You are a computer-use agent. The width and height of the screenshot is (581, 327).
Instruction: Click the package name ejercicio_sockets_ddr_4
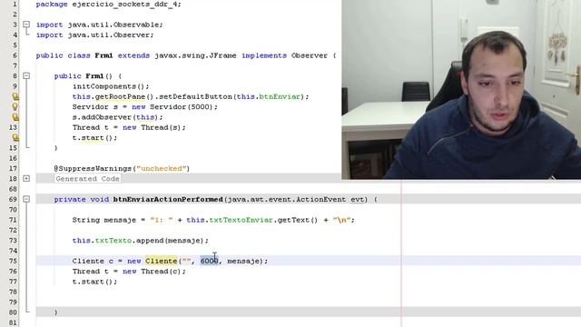point(124,5)
